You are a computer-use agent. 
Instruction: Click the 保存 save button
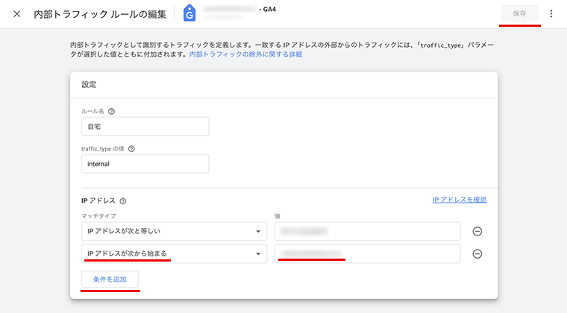click(x=519, y=13)
